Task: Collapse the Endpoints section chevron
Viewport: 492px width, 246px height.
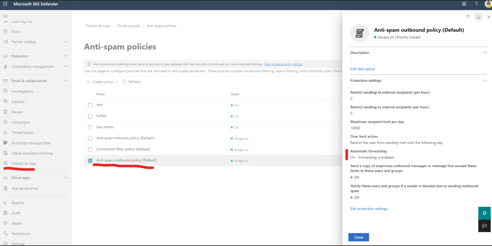Action: (66, 56)
